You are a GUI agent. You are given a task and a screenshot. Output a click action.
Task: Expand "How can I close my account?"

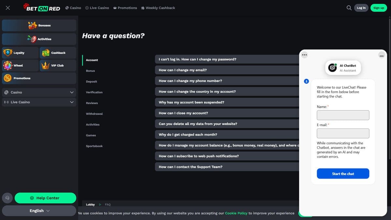pos(227,113)
